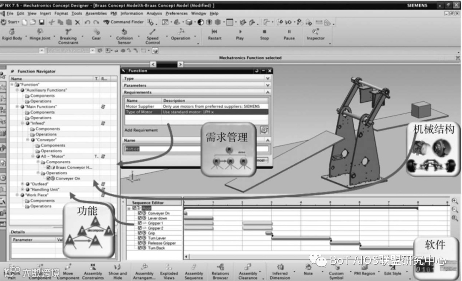
Task: Collapse the "Infeed" tree node
Action: point(22,123)
